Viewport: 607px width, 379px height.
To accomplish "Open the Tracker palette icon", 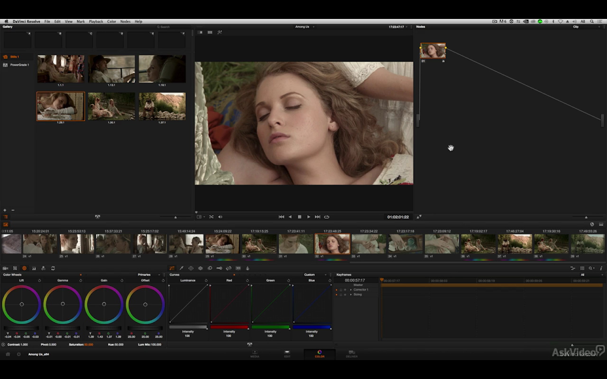I will 200,268.
